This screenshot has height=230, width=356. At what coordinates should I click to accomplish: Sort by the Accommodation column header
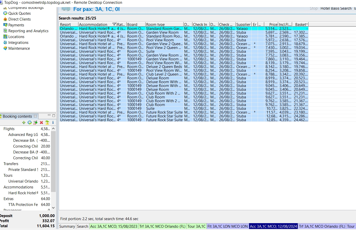coord(97,24)
